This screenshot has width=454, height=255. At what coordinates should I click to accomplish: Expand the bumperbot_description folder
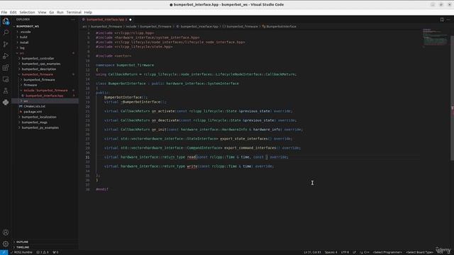coord(39,69)
